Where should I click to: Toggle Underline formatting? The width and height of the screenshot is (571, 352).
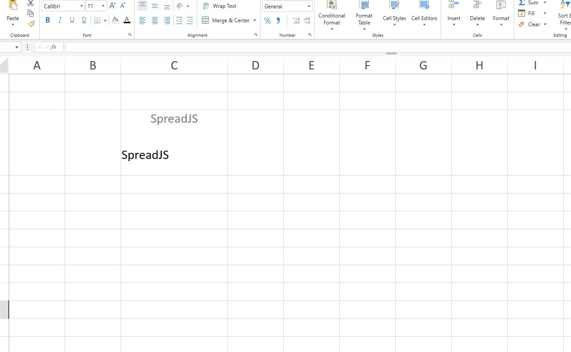pyautogui.click(x=72, y=20)
